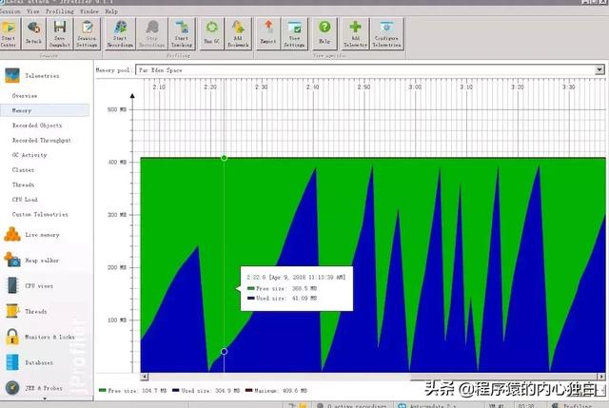Click the Export toolbar icon

point(268,33)
